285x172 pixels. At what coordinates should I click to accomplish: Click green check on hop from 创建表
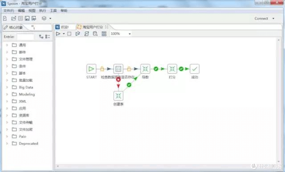point(129,85)
